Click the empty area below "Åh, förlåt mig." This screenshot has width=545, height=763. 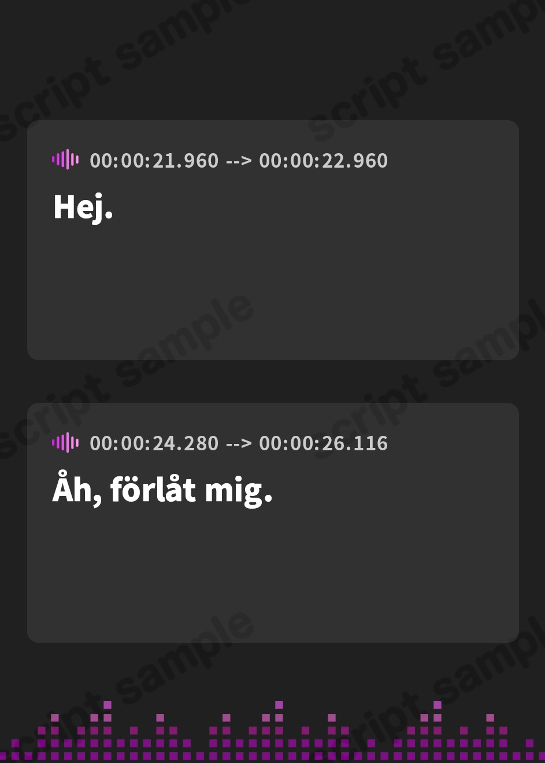click(x=272, y=572)
